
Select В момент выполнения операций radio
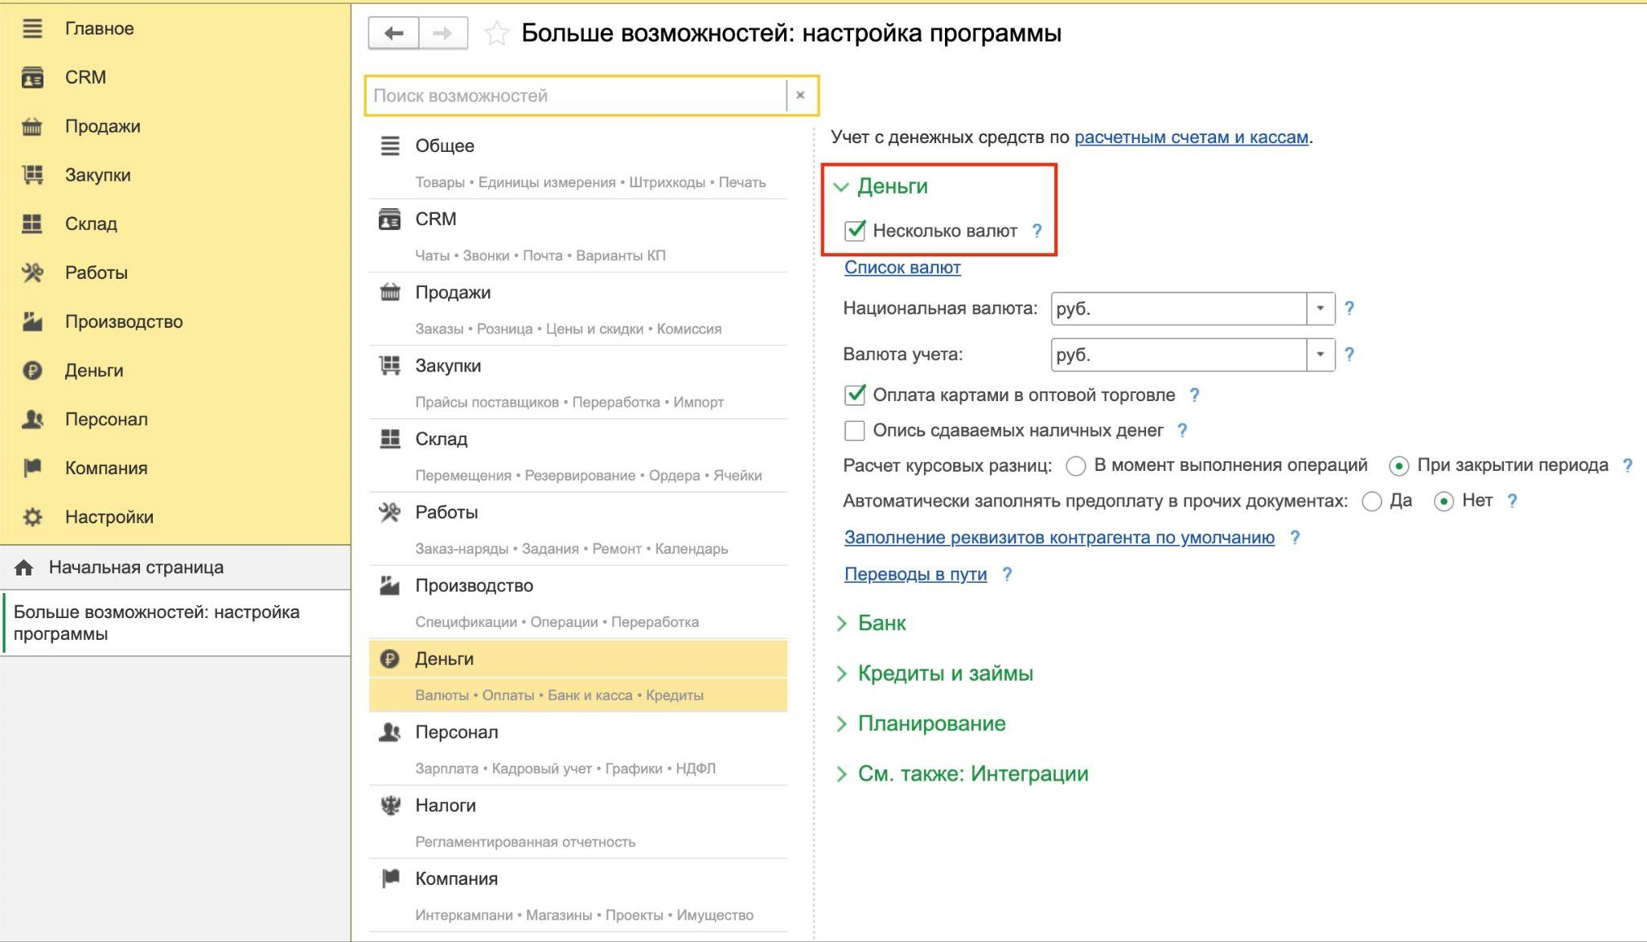pyautogui.click(x=1076, y=466)
